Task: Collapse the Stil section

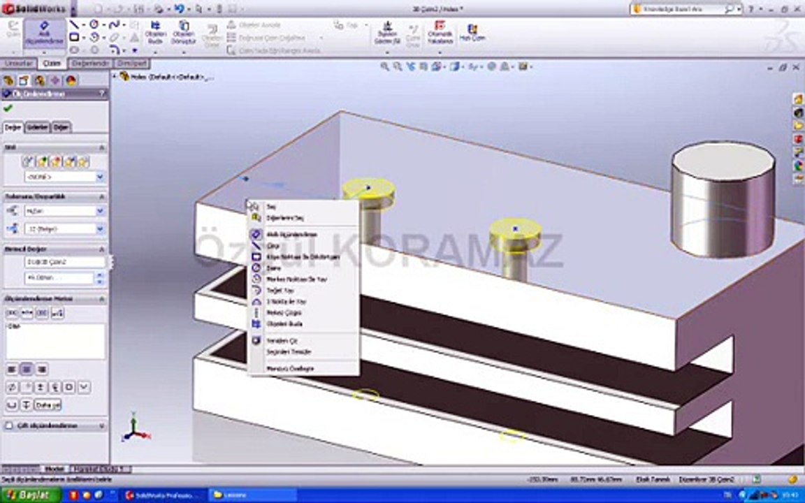Action: point(101,147)
